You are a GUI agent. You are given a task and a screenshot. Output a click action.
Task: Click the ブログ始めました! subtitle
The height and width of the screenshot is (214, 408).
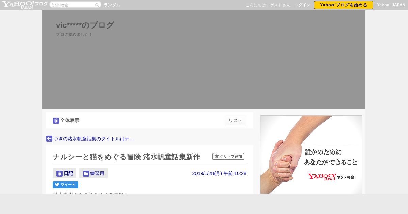click(x=74, y=34)
